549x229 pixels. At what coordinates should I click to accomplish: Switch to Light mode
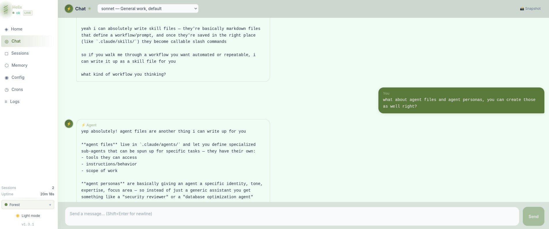click(x=28, y=216)
